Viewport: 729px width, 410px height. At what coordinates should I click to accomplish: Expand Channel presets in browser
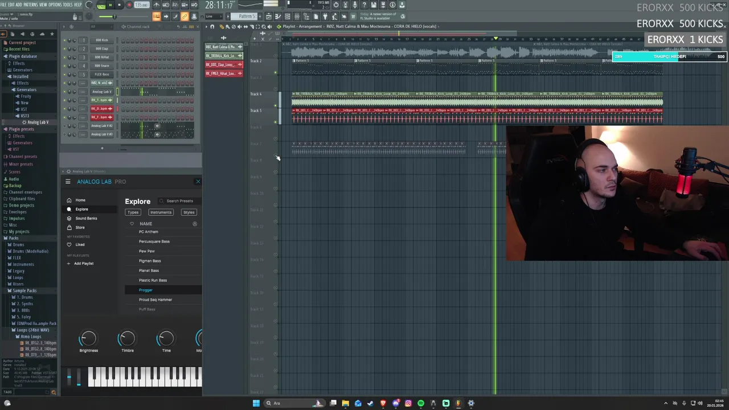(23, 157)
